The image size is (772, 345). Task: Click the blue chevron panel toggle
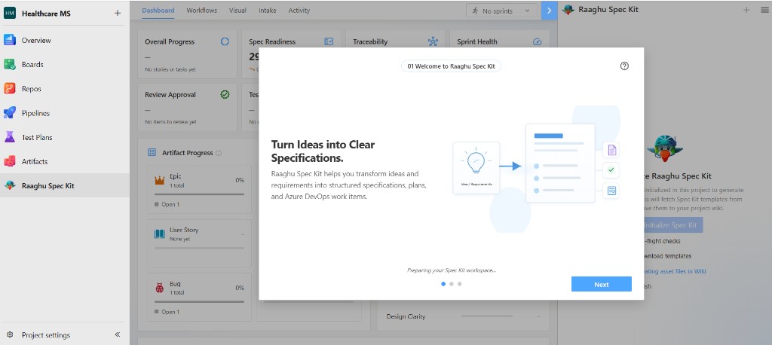coord(549,11)
